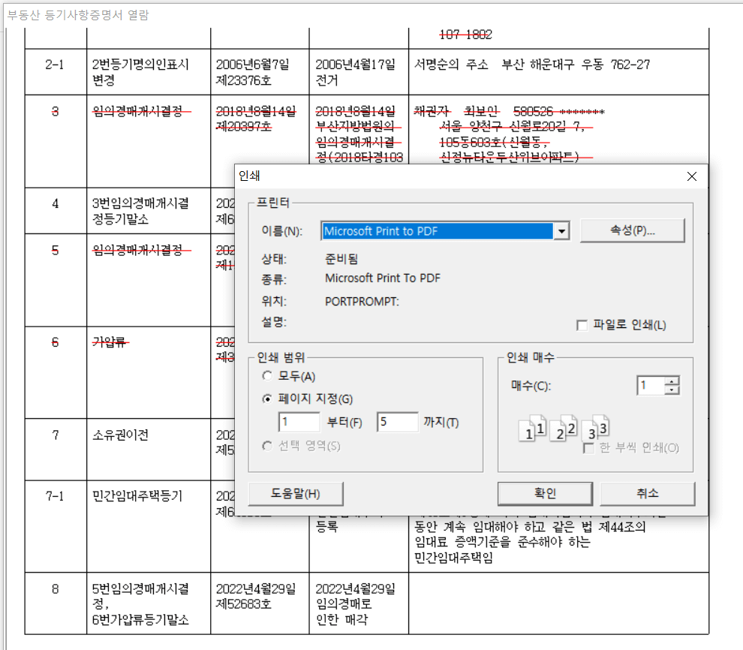
Task: Click the collate pages 2-2 icon
Action: pyautogui.click(x=564, y=429)
